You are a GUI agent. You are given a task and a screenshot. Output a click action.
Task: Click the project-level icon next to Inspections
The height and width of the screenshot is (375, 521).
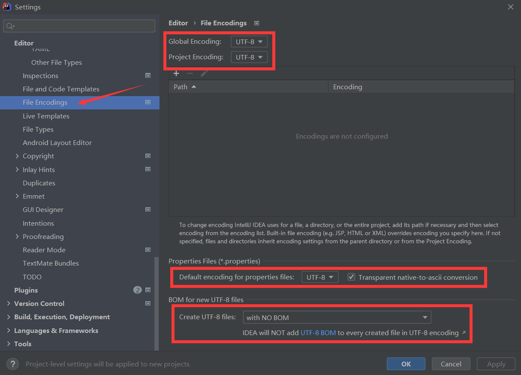click(x=148, y=76)
